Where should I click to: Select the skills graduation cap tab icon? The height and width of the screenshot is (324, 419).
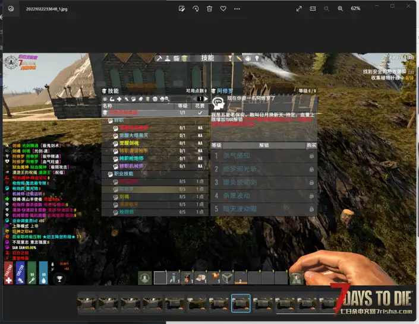184,58
